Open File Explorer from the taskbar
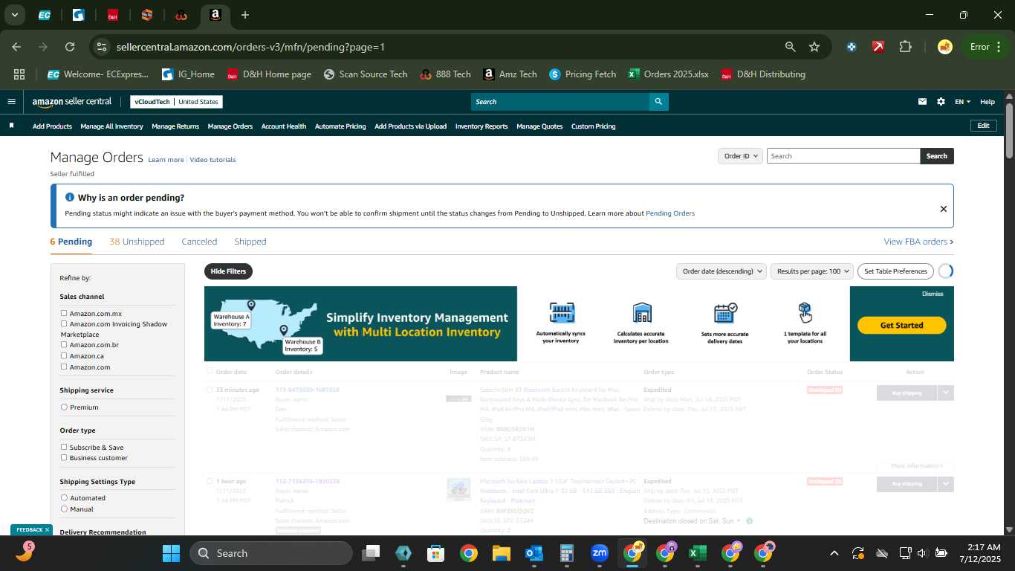Viewport: 1015px width, 571px height. click(501, 553)
